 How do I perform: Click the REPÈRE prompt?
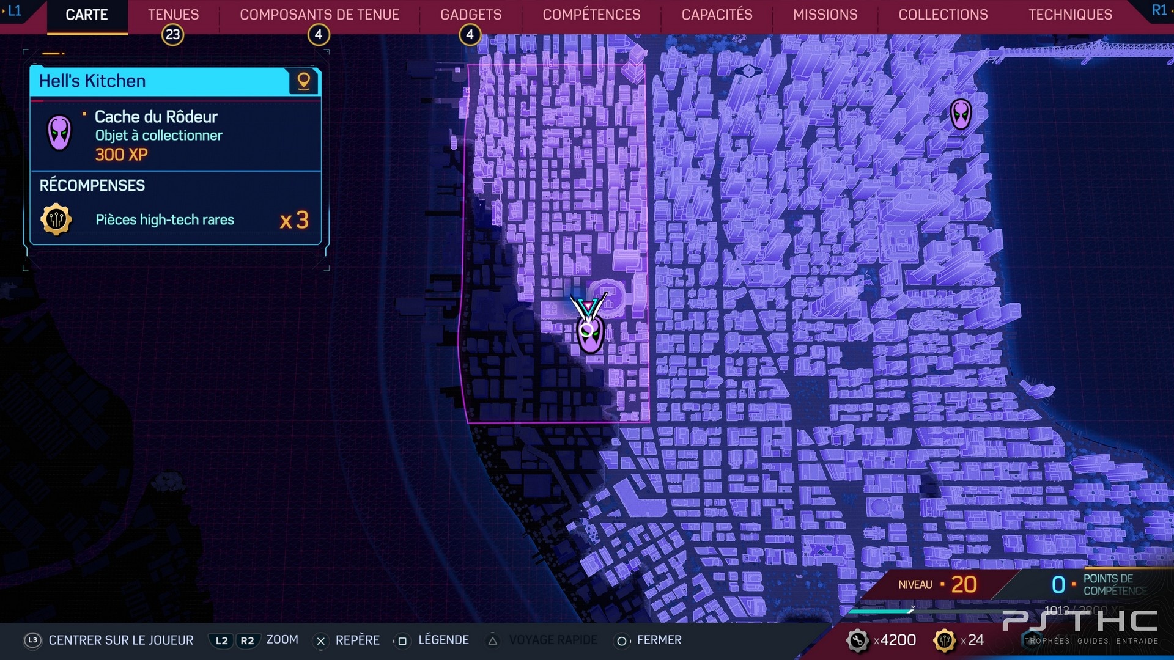358,640
